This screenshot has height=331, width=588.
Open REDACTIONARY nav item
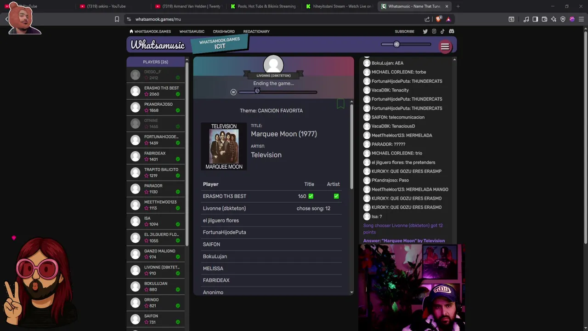coord(256,31)
